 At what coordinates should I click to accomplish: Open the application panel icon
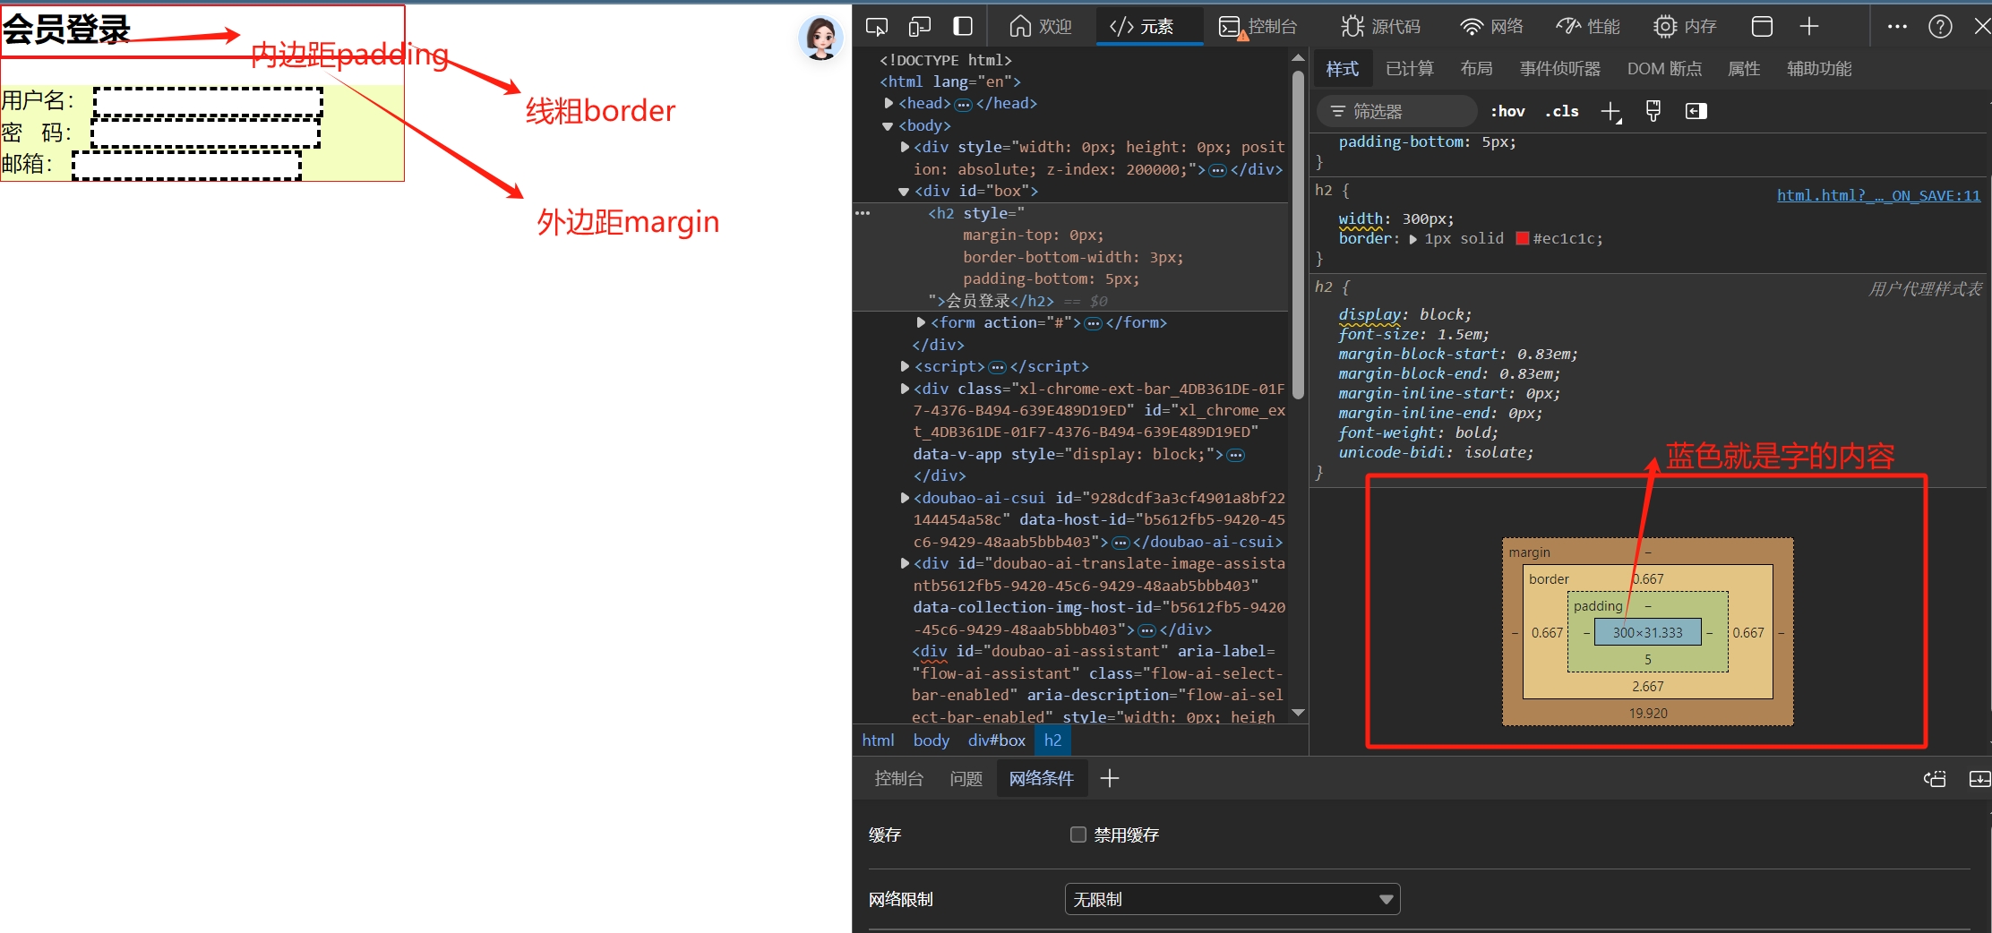tap(1762, 27)
